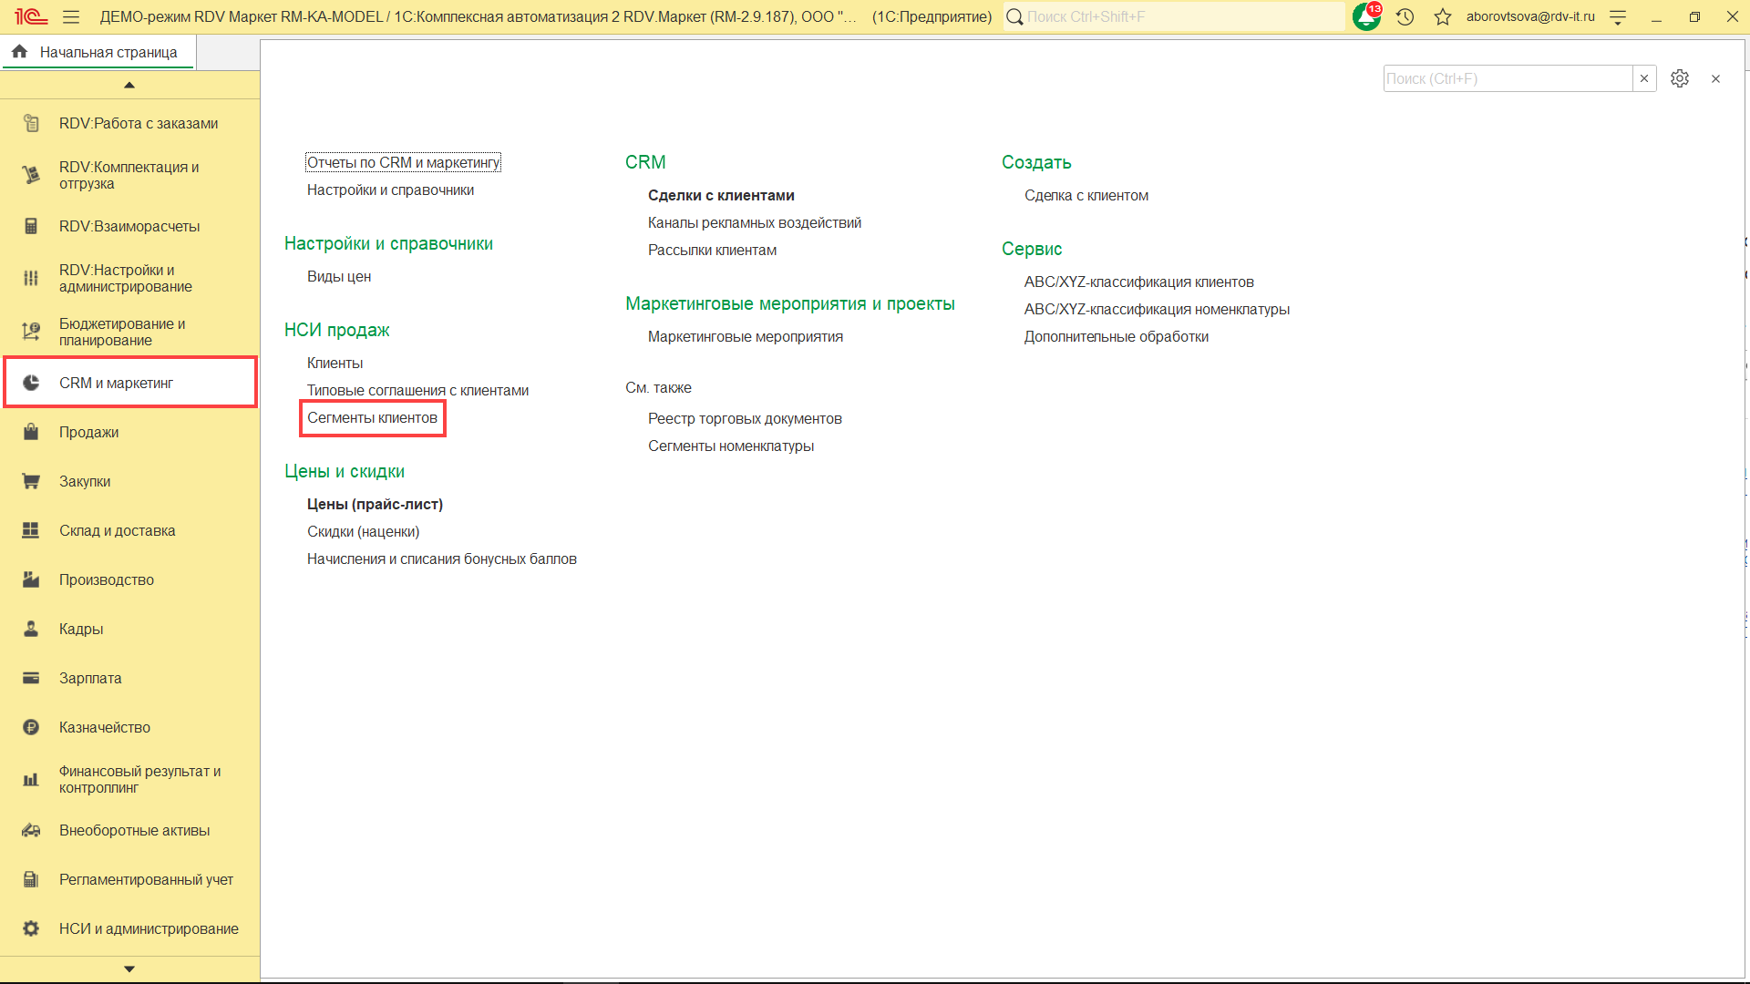Screen dimensions: 1750x984
Task: Click the menu search field
Action: click(1506, 78)
